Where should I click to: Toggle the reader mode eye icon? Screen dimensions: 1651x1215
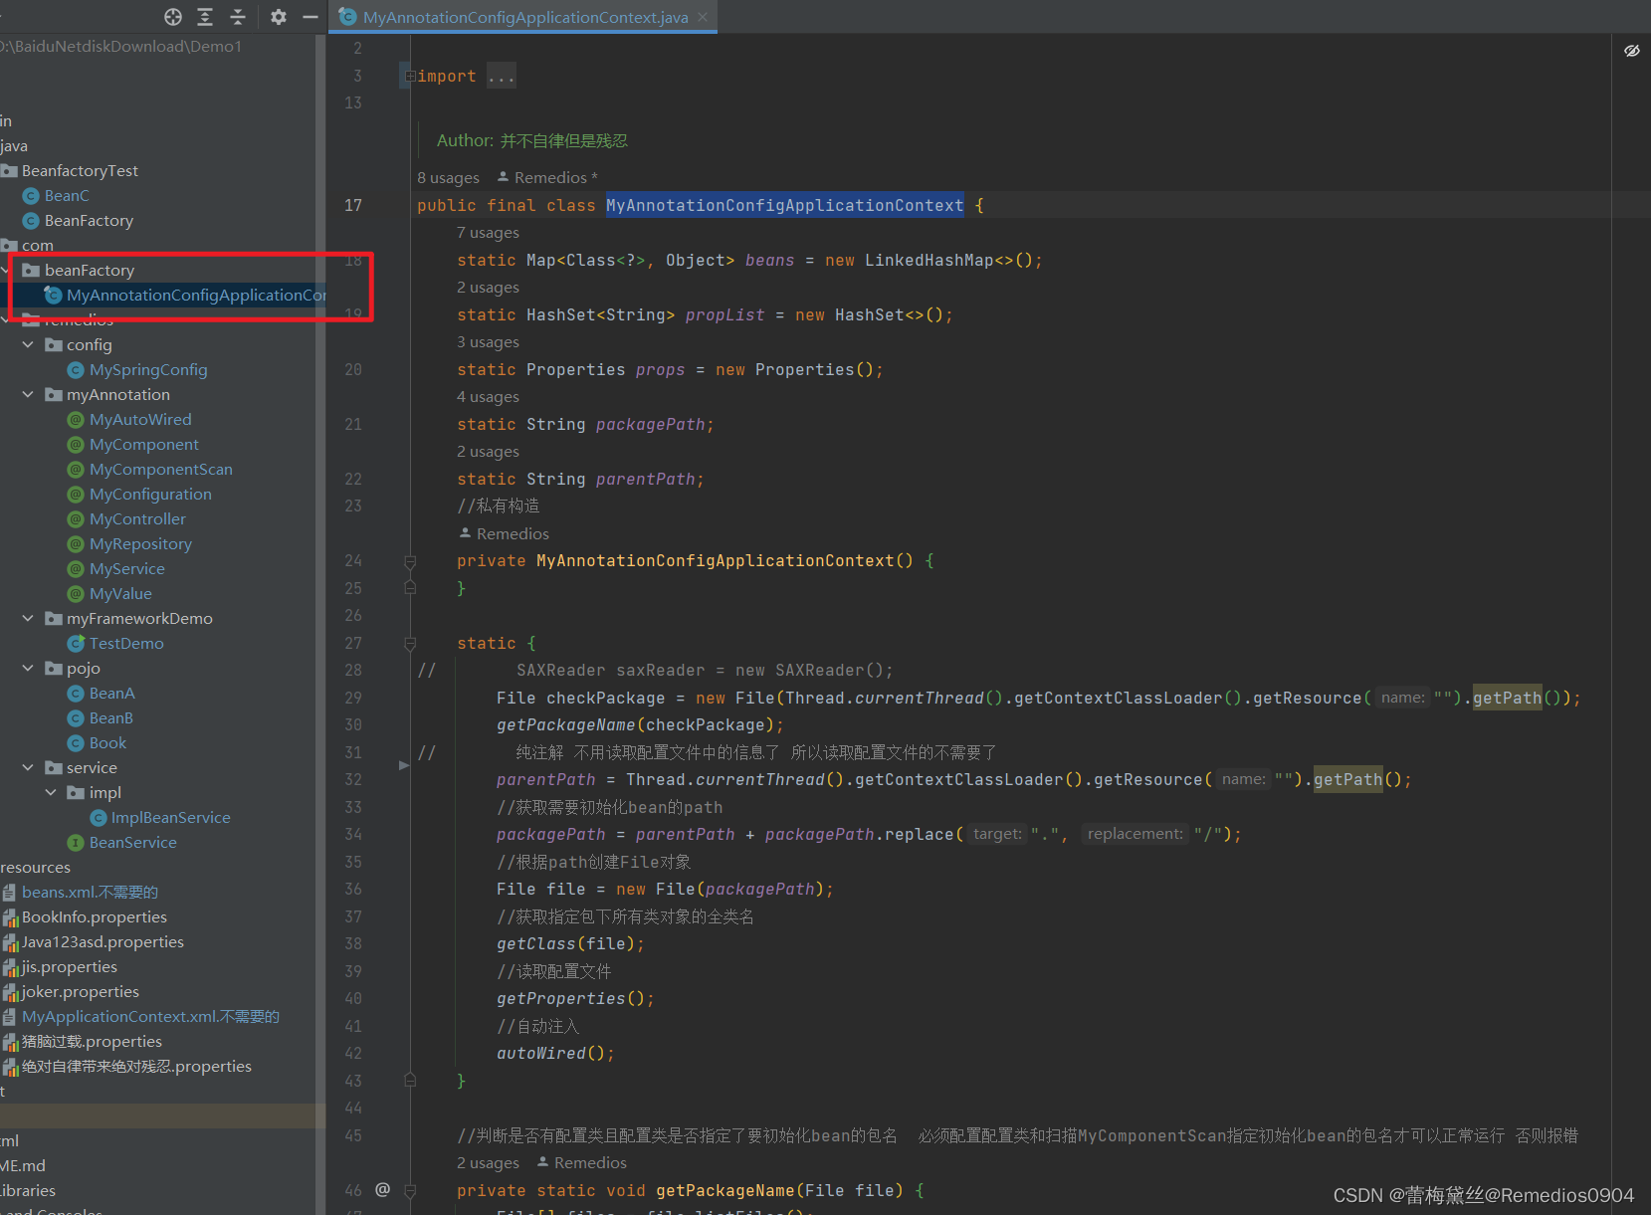[1632, 51]
